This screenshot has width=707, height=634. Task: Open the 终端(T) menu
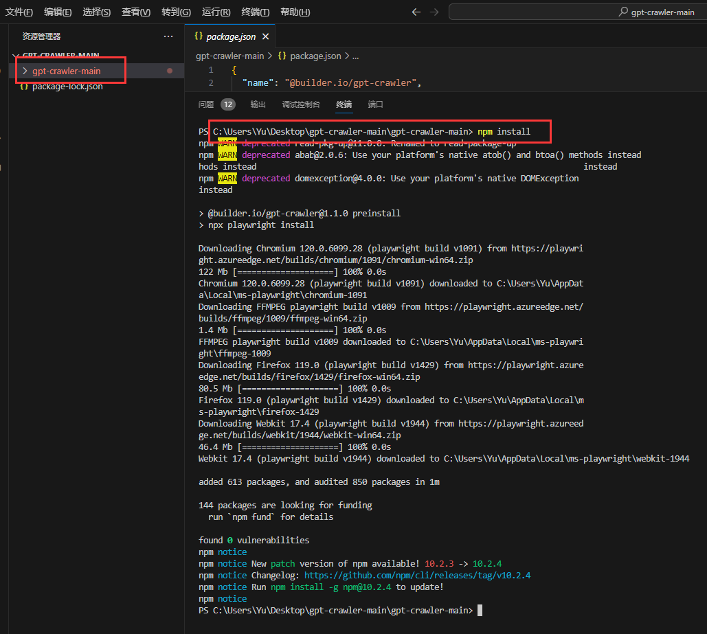[x=255, y=12]
